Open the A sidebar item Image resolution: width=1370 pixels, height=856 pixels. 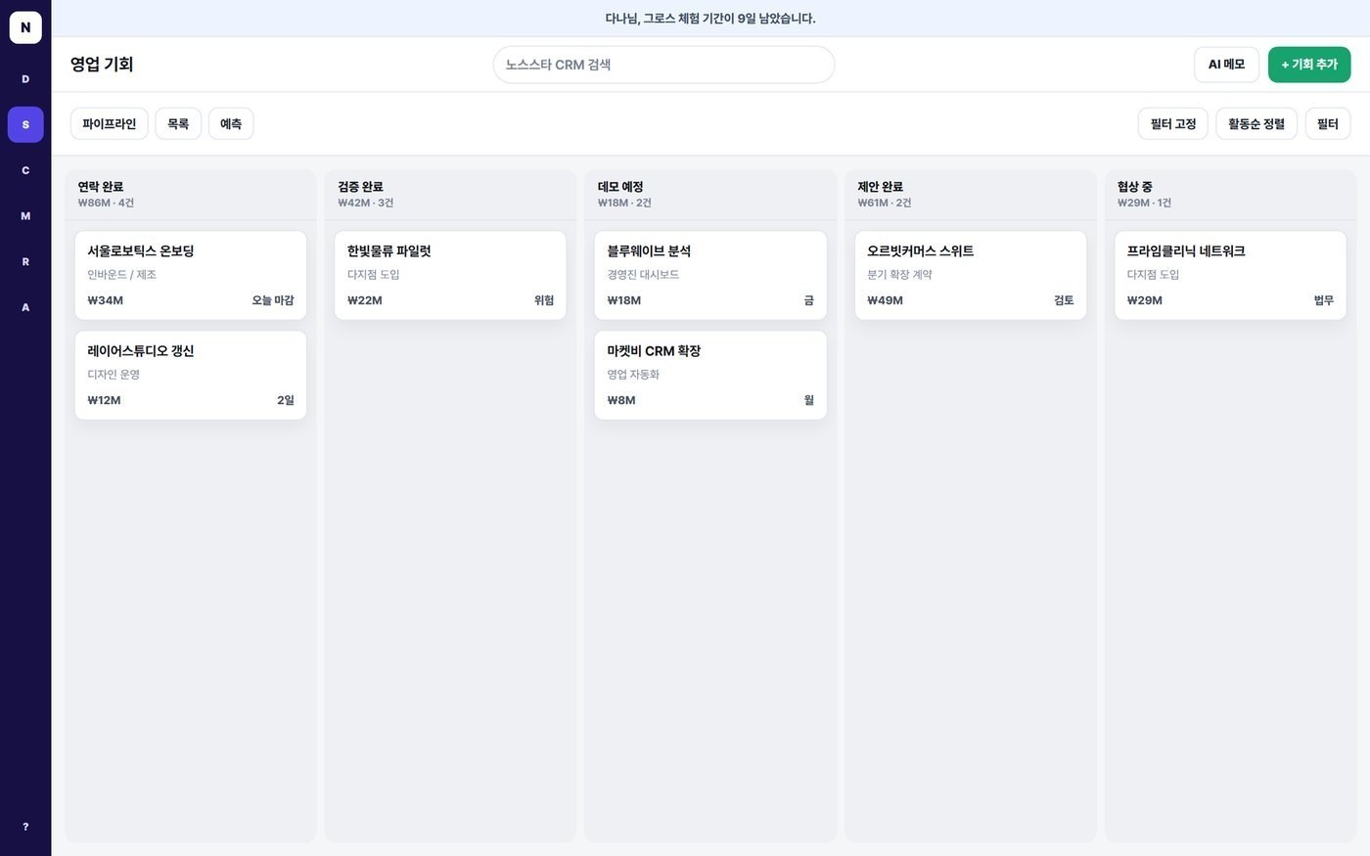[x=25, y=307]
